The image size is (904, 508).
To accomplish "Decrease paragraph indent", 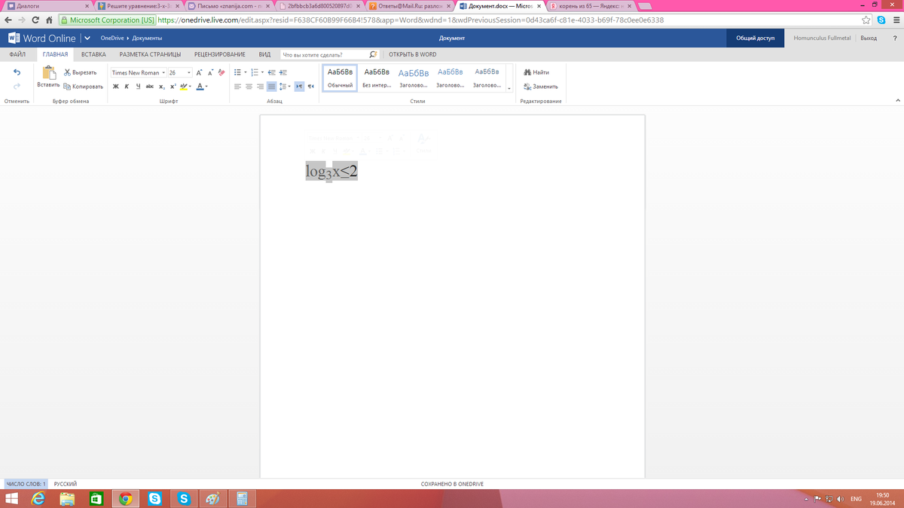I will [x=271, y=72].
